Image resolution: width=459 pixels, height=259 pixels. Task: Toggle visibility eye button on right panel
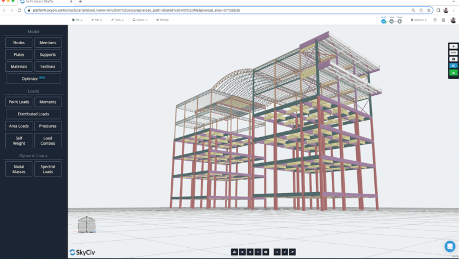click(454, 47)
